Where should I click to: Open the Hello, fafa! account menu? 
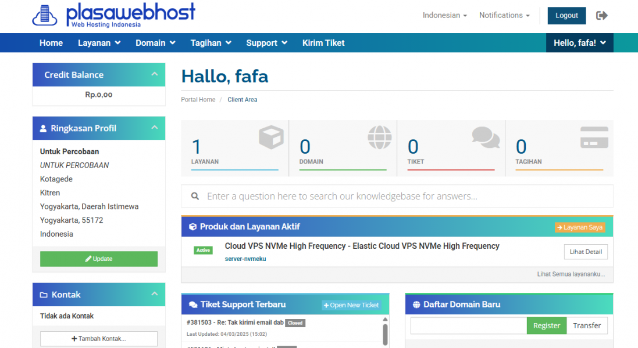[580, 43]
